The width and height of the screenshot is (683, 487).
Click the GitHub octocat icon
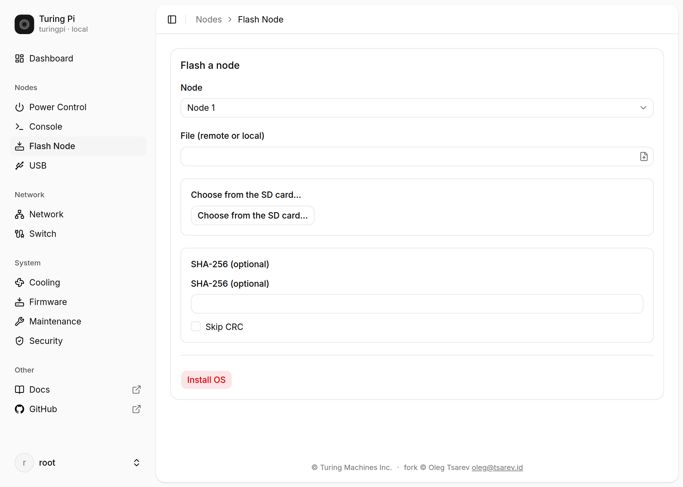(20, 409)
